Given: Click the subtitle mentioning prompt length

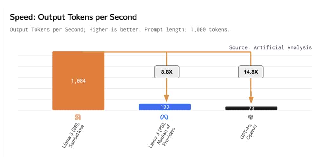Looking at the screenshot, I should tap(120, 30).
